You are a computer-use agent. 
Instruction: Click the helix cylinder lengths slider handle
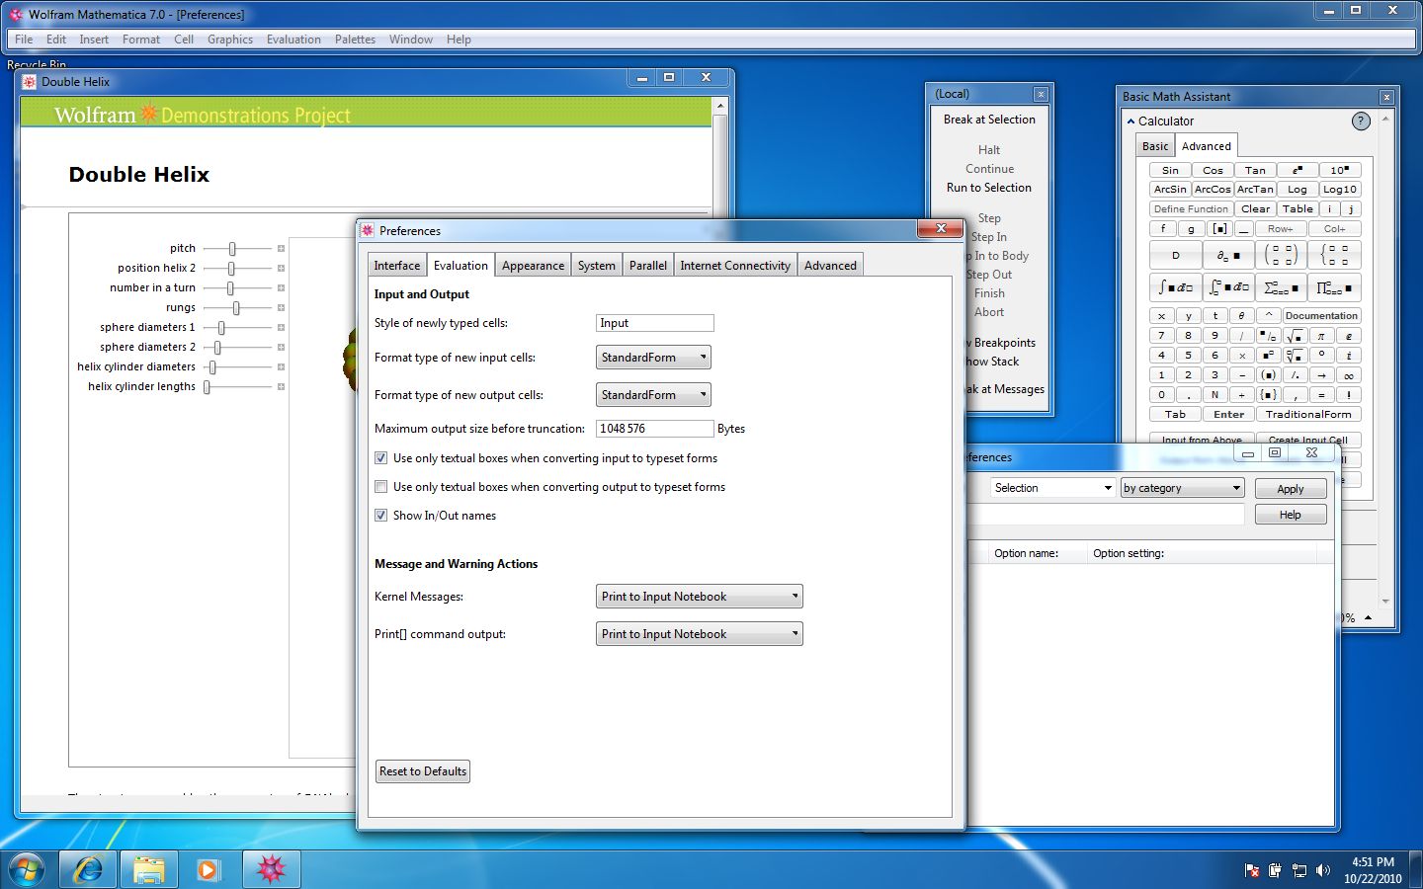coord(207,387)
